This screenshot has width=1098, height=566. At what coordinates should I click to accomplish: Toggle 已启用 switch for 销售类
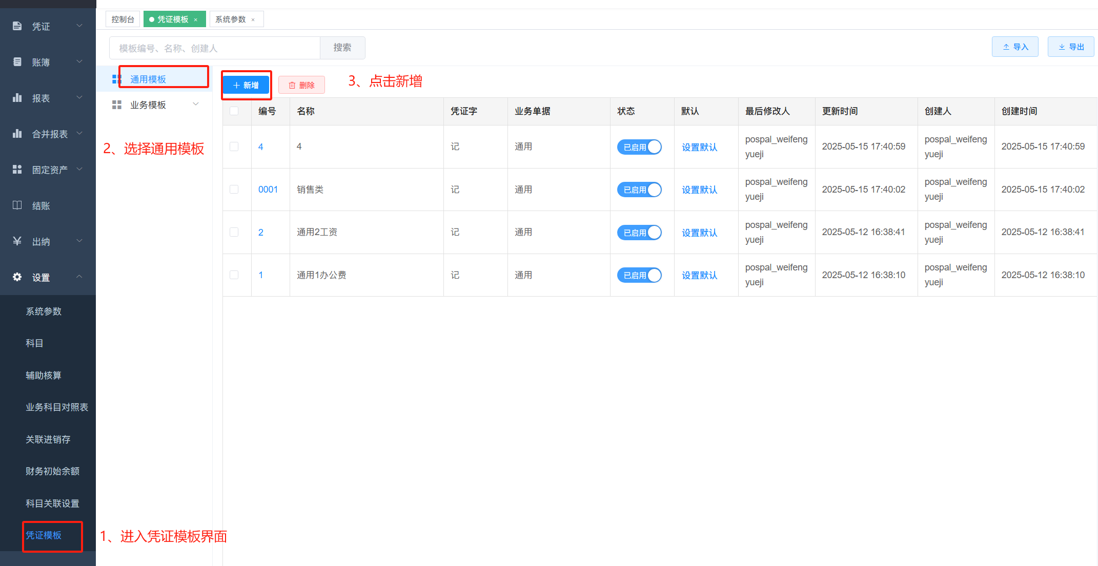coord(639,190)
